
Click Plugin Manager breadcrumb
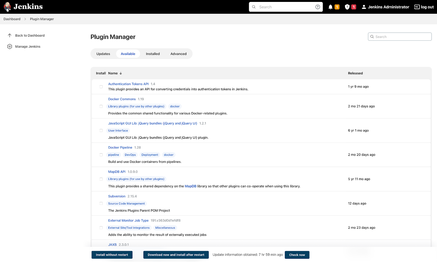[42, 19]
